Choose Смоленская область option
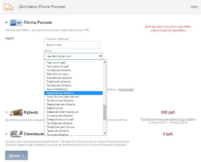Viewport: 201px width, 162px height. pos(73,116)
